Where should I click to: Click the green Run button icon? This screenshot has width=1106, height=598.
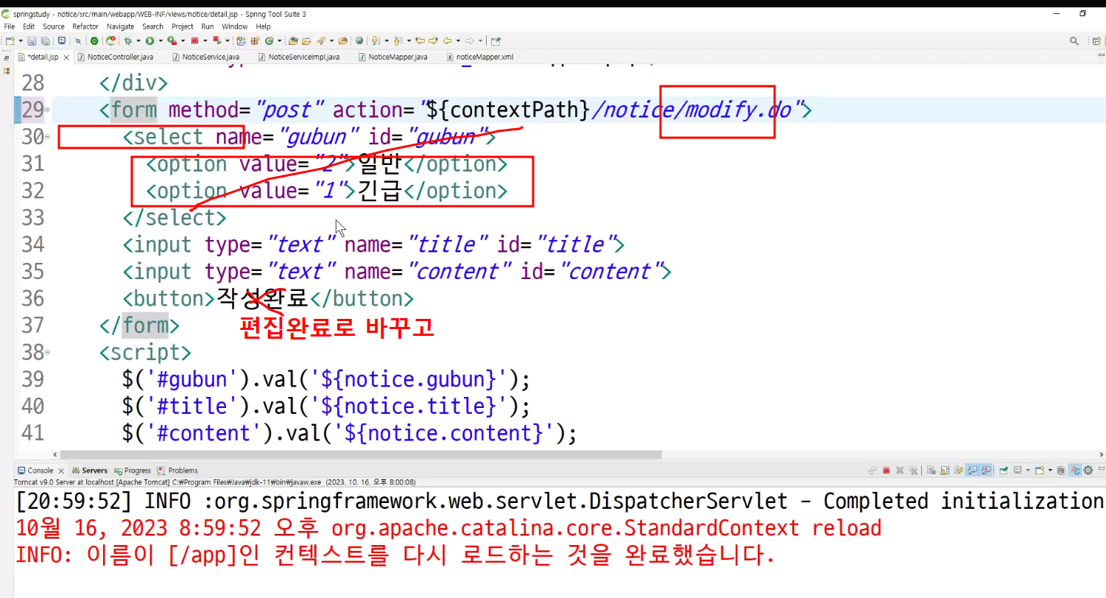(x=149, y=41)
